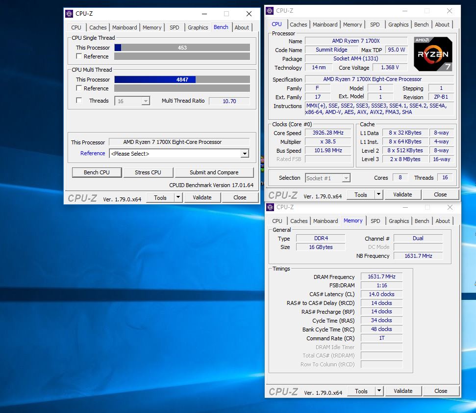Open About tab in Memory window
476x413 pixels.
pyautogui.click(x=443, y=221)
